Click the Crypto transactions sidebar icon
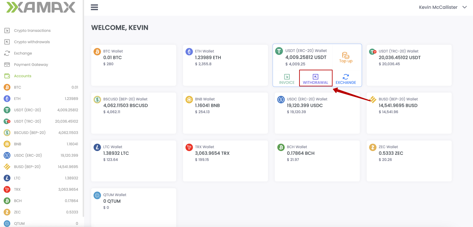473x227 pixels. pos(7,31)
